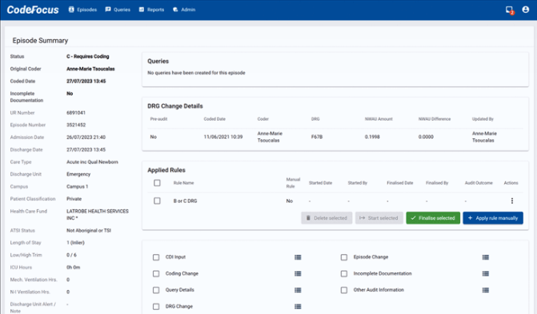The image size is (537, 314).
Task: Open list icon beside Episode Change
Action: (x=485, y=257)
